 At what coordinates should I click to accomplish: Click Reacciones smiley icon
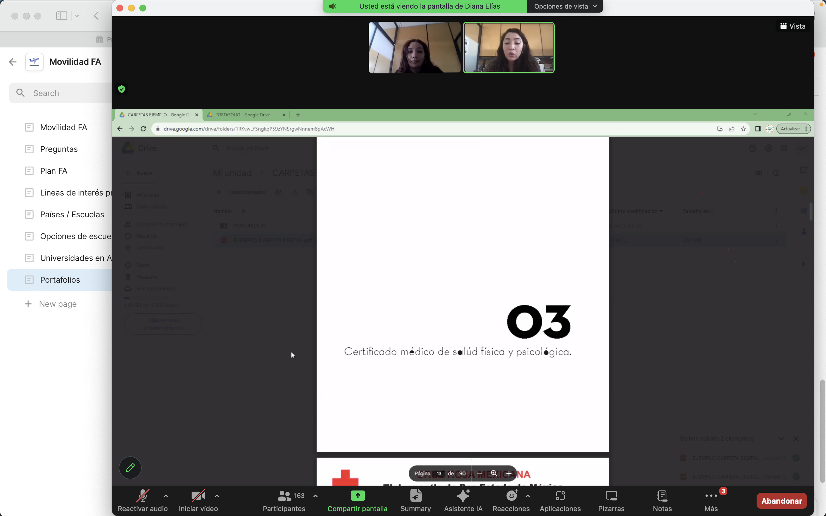pyautogui.click(x=511, y=500)
